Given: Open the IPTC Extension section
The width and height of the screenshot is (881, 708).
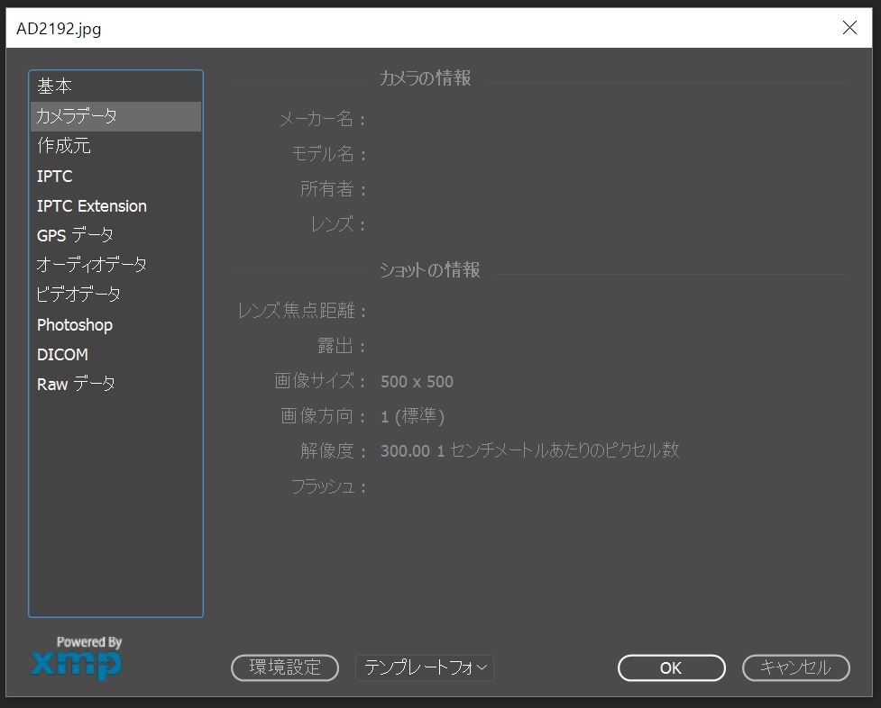Looking at the screenshot, I should (92, 205).
